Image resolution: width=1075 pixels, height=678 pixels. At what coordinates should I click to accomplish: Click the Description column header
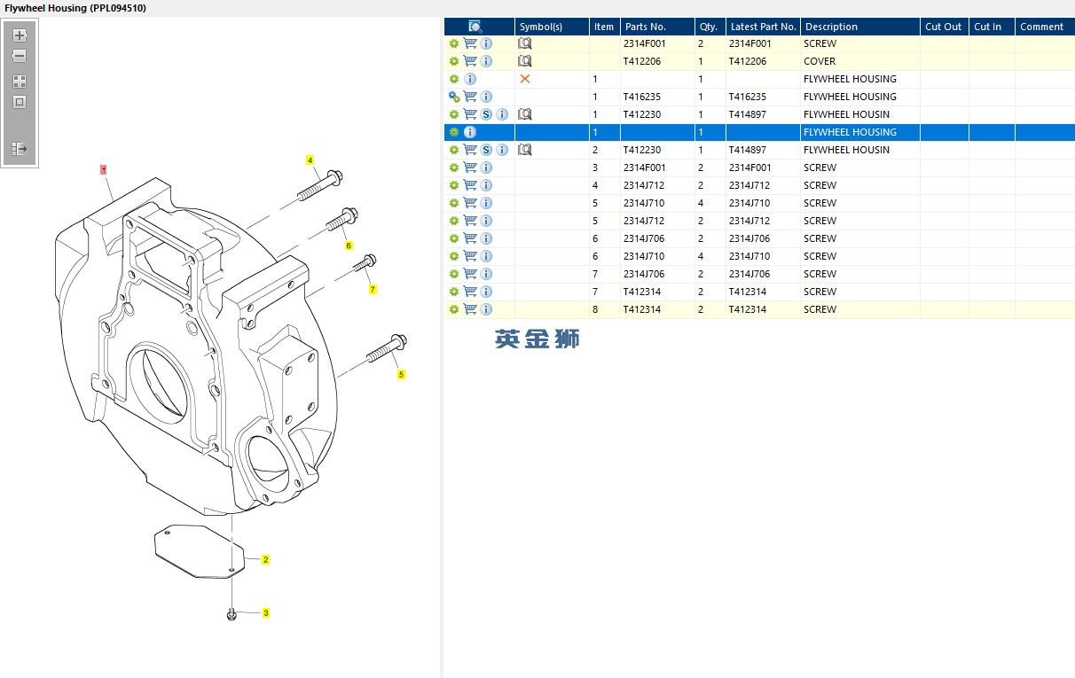tap(831, 27)
